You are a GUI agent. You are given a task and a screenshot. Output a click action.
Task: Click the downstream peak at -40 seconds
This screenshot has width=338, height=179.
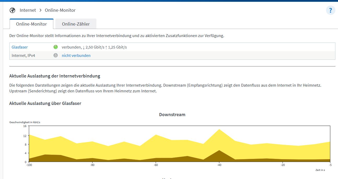219,129
